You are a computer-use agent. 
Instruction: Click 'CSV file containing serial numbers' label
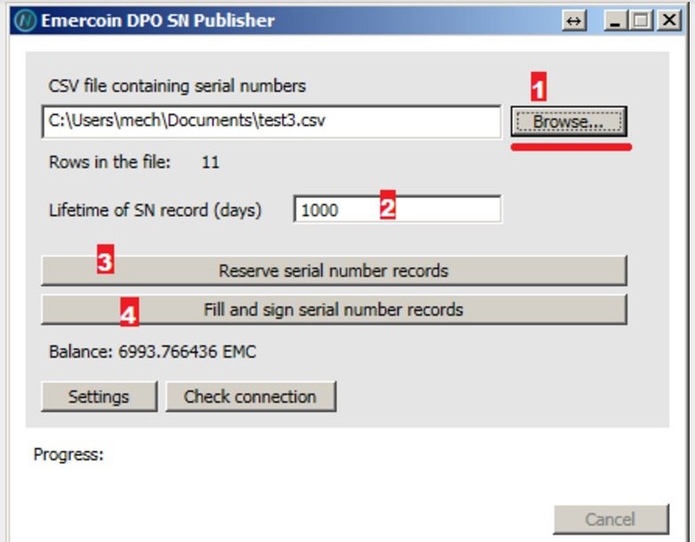click(x=177, y=85)
